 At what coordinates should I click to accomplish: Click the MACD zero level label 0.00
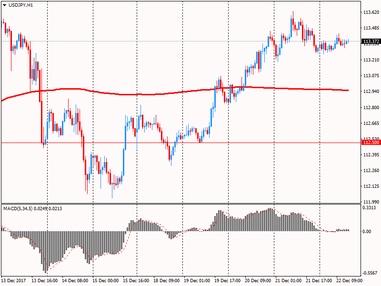click(367, 232)
